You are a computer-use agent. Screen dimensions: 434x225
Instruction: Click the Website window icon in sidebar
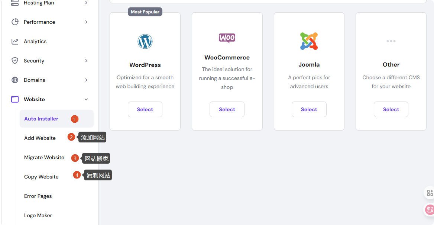(15, 99)
